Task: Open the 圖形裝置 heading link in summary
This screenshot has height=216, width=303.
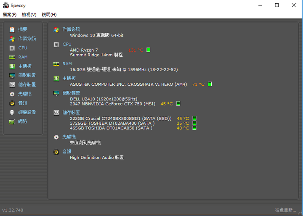Action: [71, 93]
